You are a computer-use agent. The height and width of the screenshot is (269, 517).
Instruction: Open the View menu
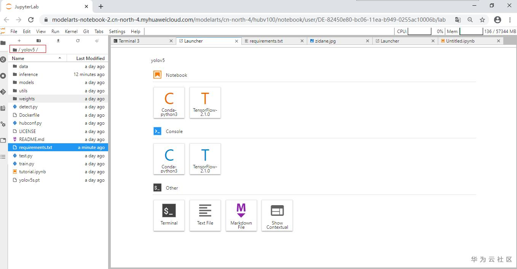coord(41,32)
